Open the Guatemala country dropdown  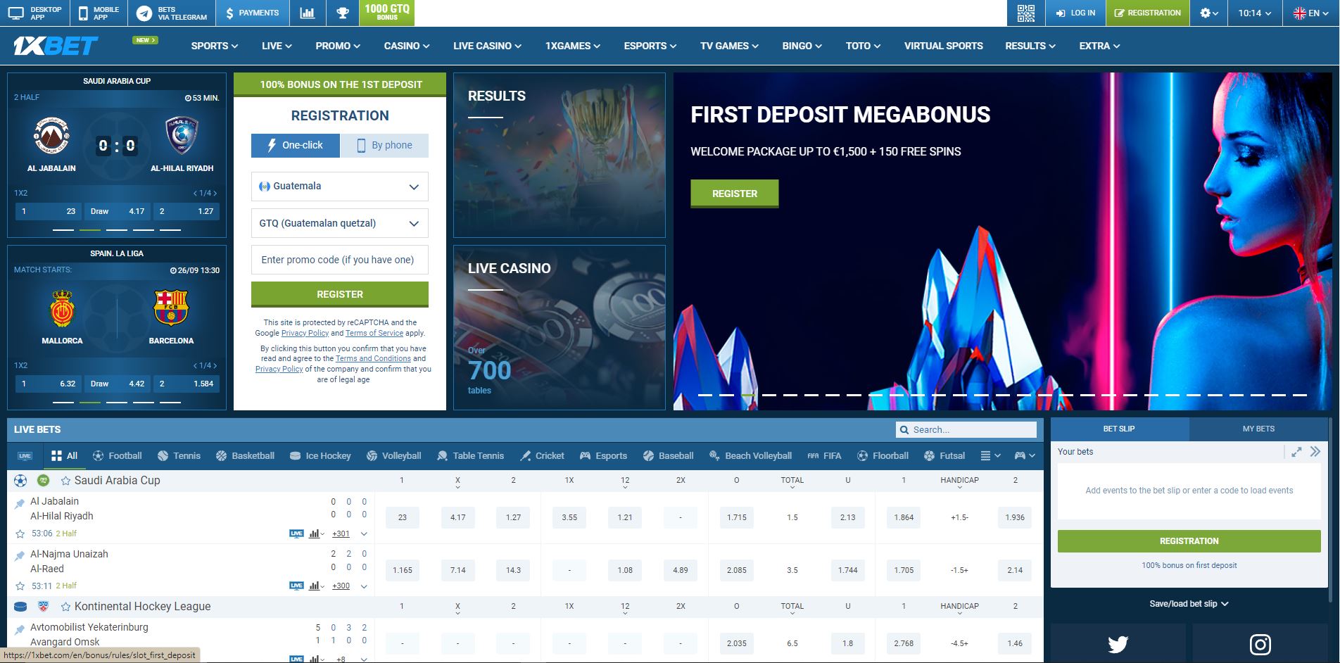click(x=340, y=187)
